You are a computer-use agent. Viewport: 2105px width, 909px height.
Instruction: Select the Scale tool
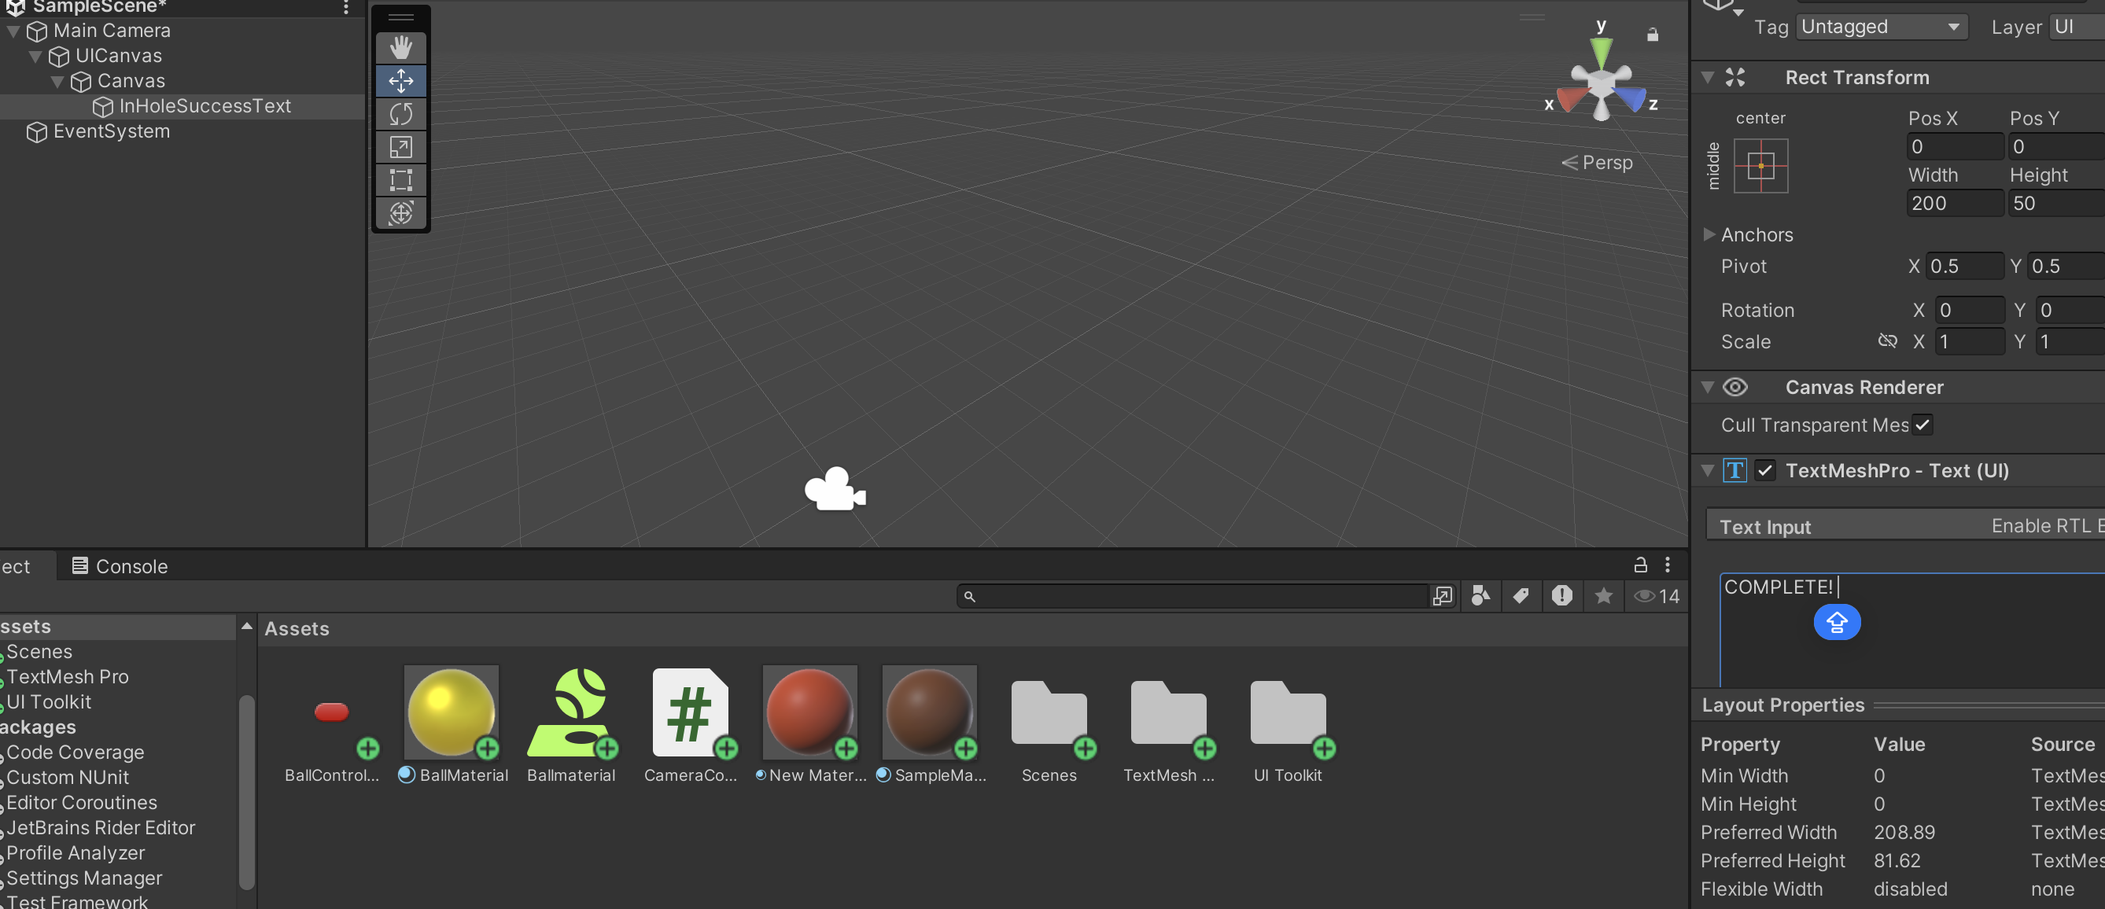(x=400, y=147)
